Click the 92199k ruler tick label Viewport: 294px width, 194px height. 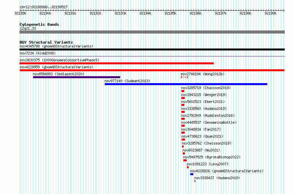tap(271, 13)
